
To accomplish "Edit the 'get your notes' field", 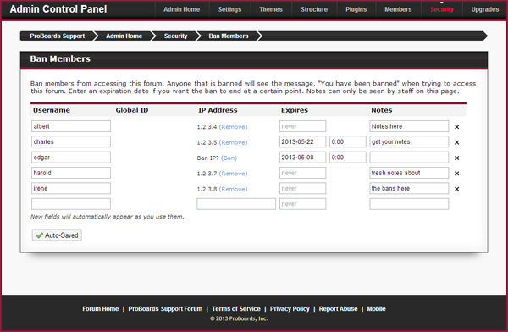I will point(409,141).
